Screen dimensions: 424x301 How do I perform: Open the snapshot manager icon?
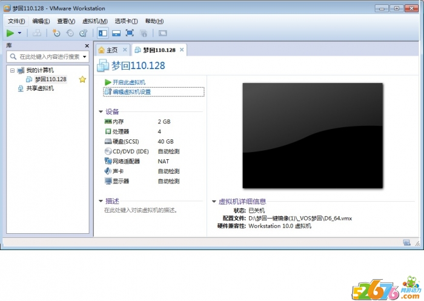pyautogui.click(x=84, y=33)
